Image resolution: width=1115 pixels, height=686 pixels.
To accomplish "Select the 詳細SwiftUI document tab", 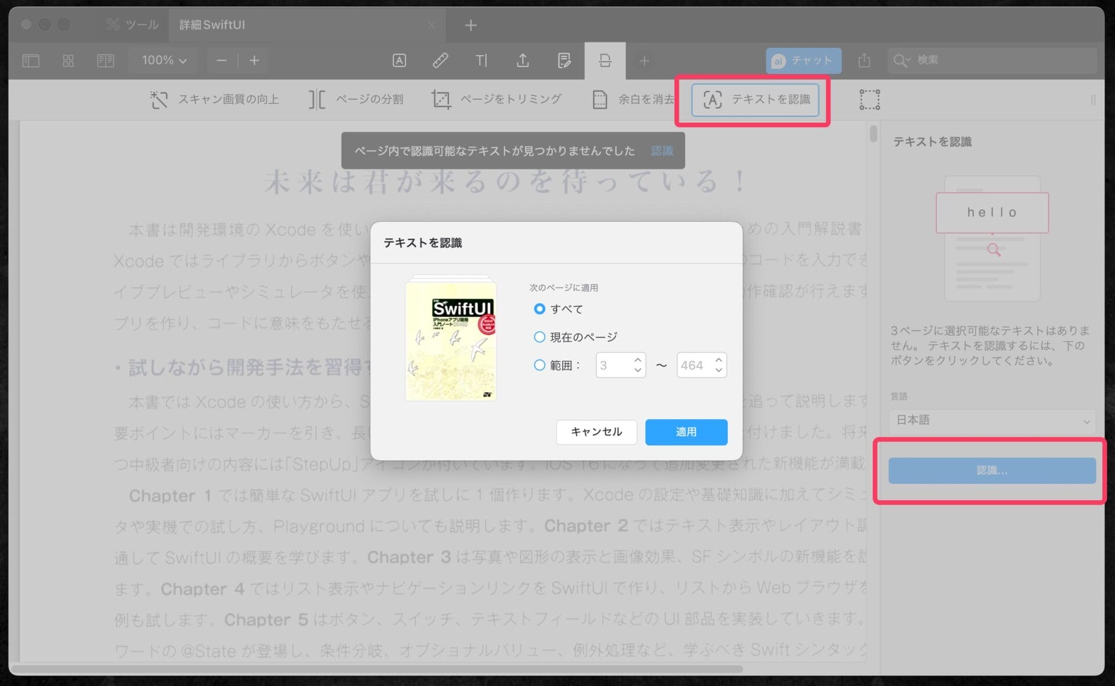I will tap(212, 25).
